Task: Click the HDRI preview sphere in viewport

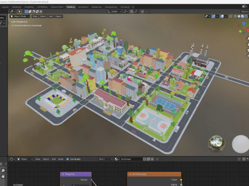Action: pos(216,144)
